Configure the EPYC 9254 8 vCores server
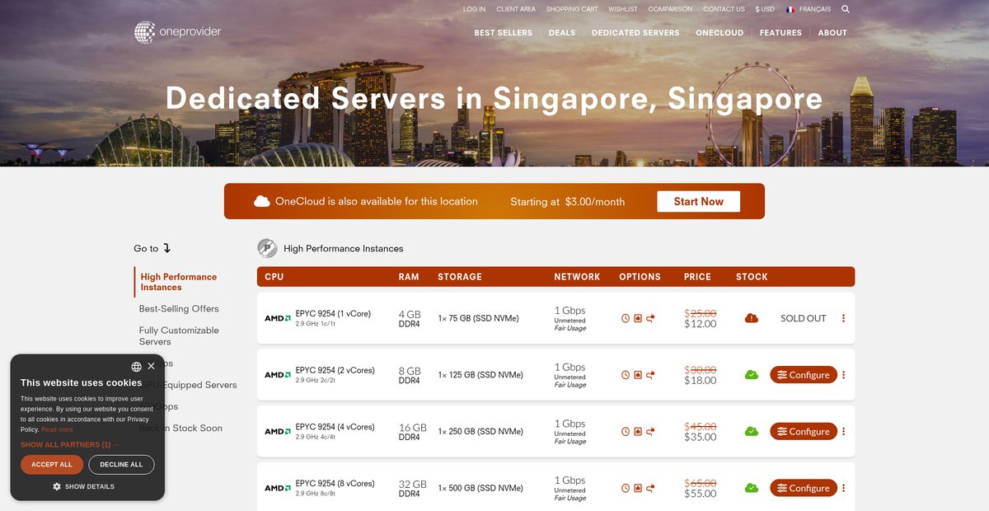The width and height of the screenshot is (989, 511). (x=804, y=488)
